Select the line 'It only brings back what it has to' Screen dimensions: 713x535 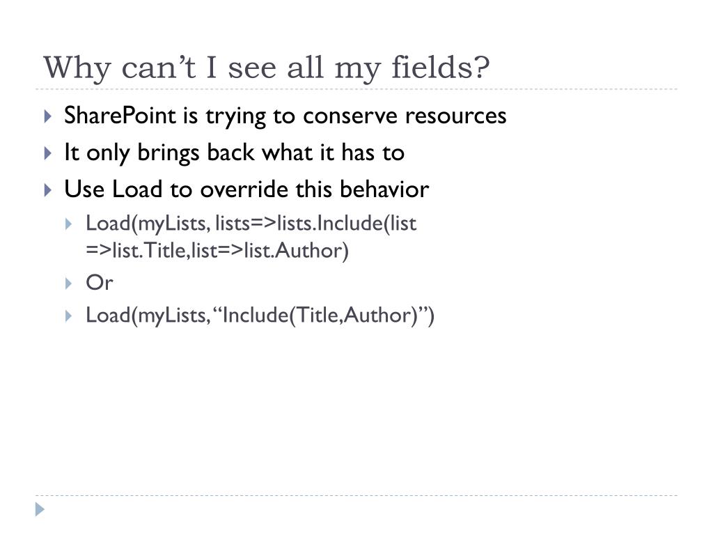click(234, 153)
